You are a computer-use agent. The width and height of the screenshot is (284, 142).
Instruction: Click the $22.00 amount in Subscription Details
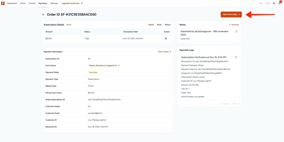(x=49, y=39)
